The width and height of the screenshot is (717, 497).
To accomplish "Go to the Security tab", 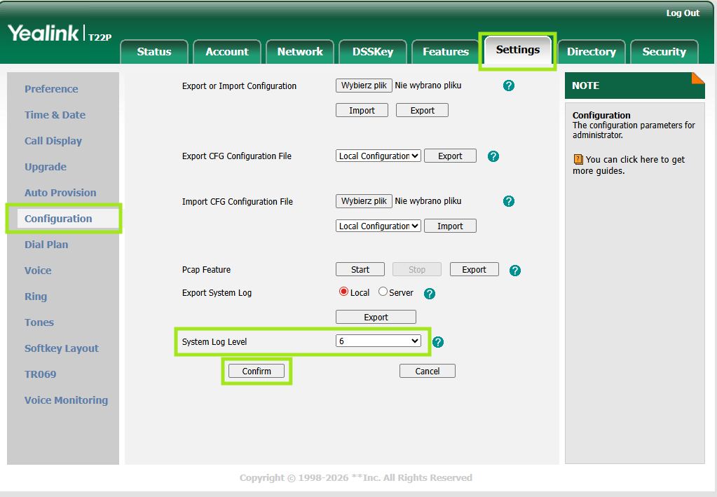I will 664,52.
